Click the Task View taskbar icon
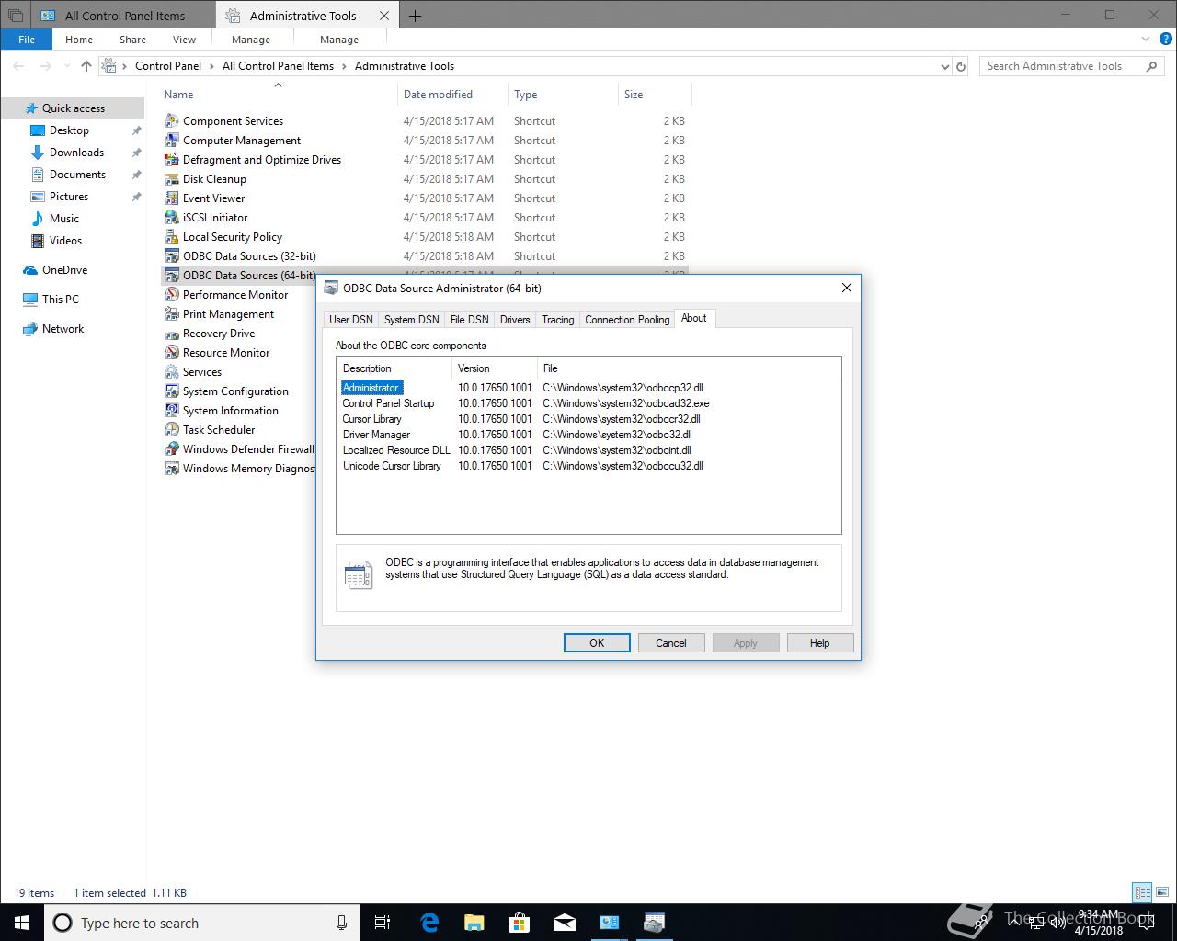 pos(383,923)
